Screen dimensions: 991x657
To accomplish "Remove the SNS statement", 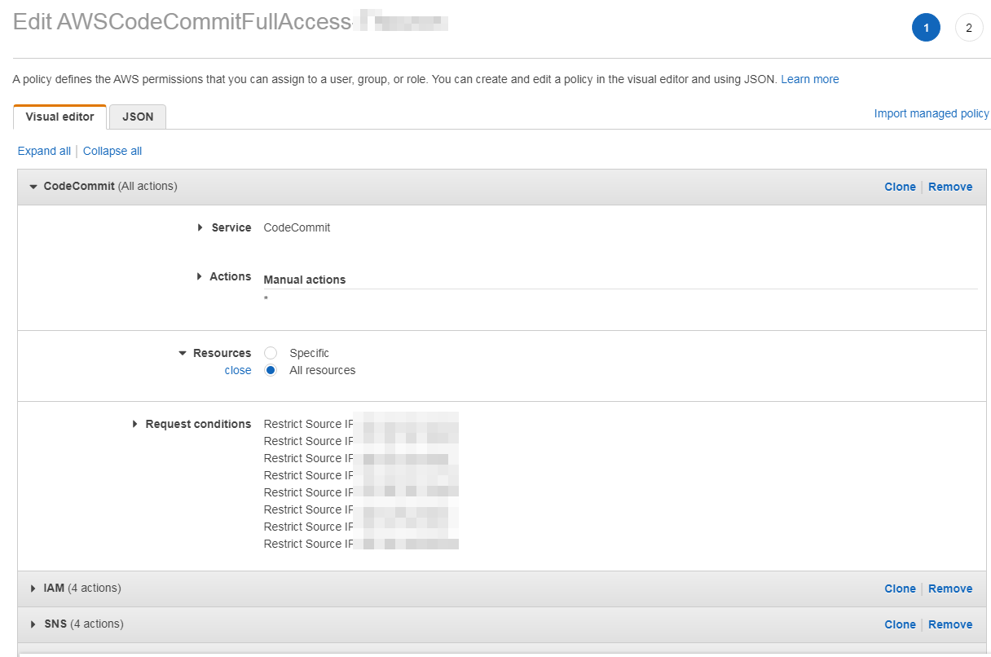I will tap(950, 624).
